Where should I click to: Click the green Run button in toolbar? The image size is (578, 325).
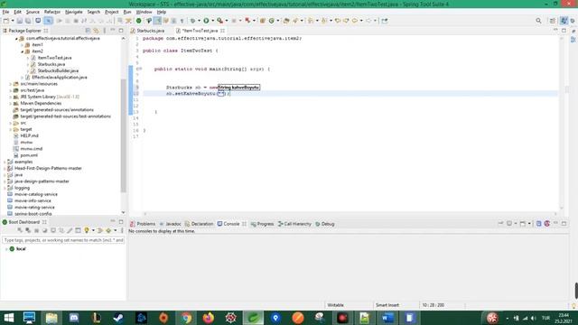(206, 21)
